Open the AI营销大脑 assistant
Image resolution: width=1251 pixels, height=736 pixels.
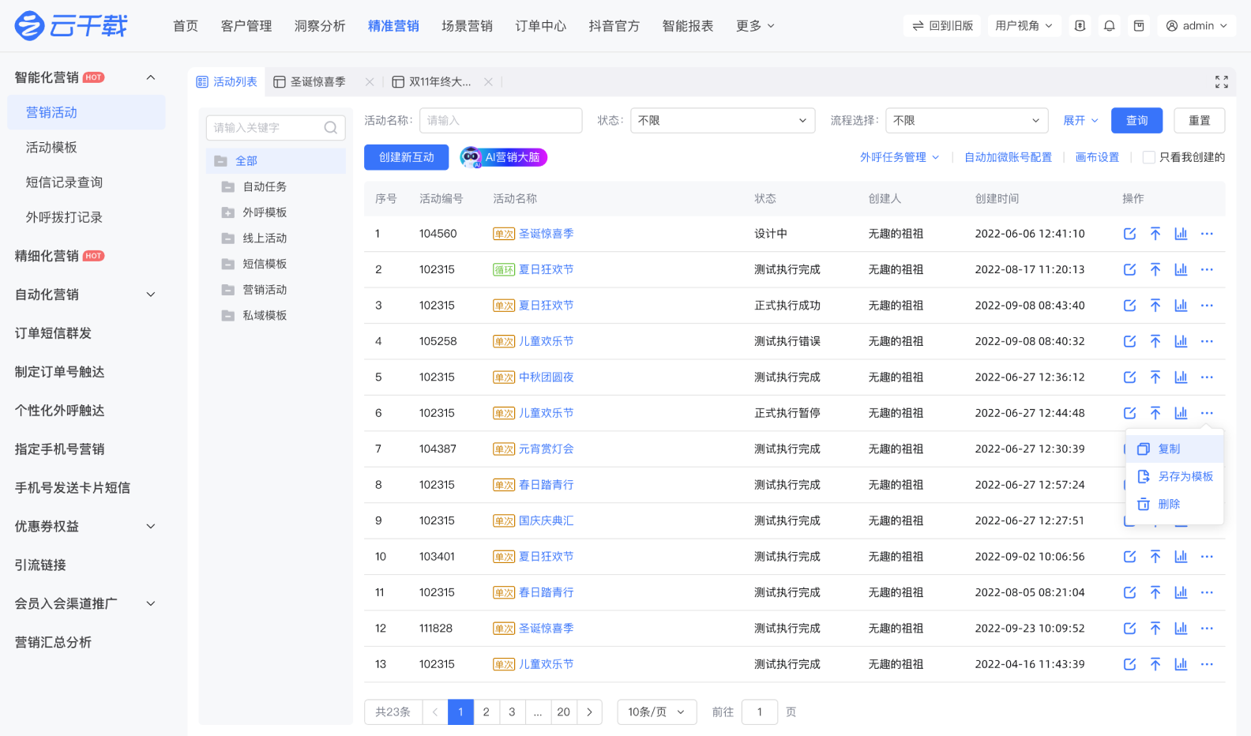click(x=504, y=157)
